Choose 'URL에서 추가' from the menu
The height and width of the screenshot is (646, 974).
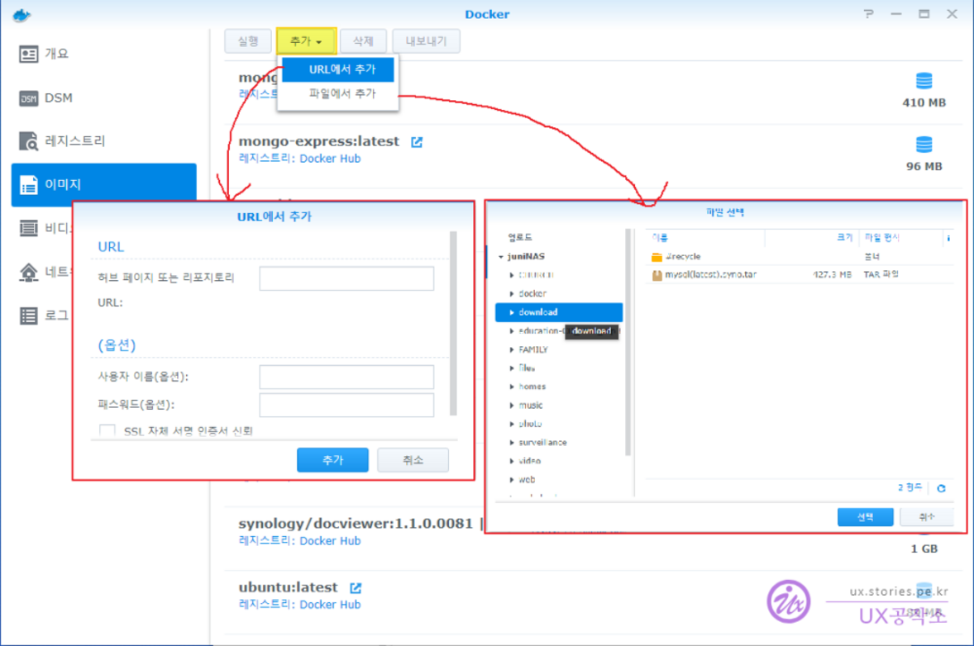click(337, 69)
